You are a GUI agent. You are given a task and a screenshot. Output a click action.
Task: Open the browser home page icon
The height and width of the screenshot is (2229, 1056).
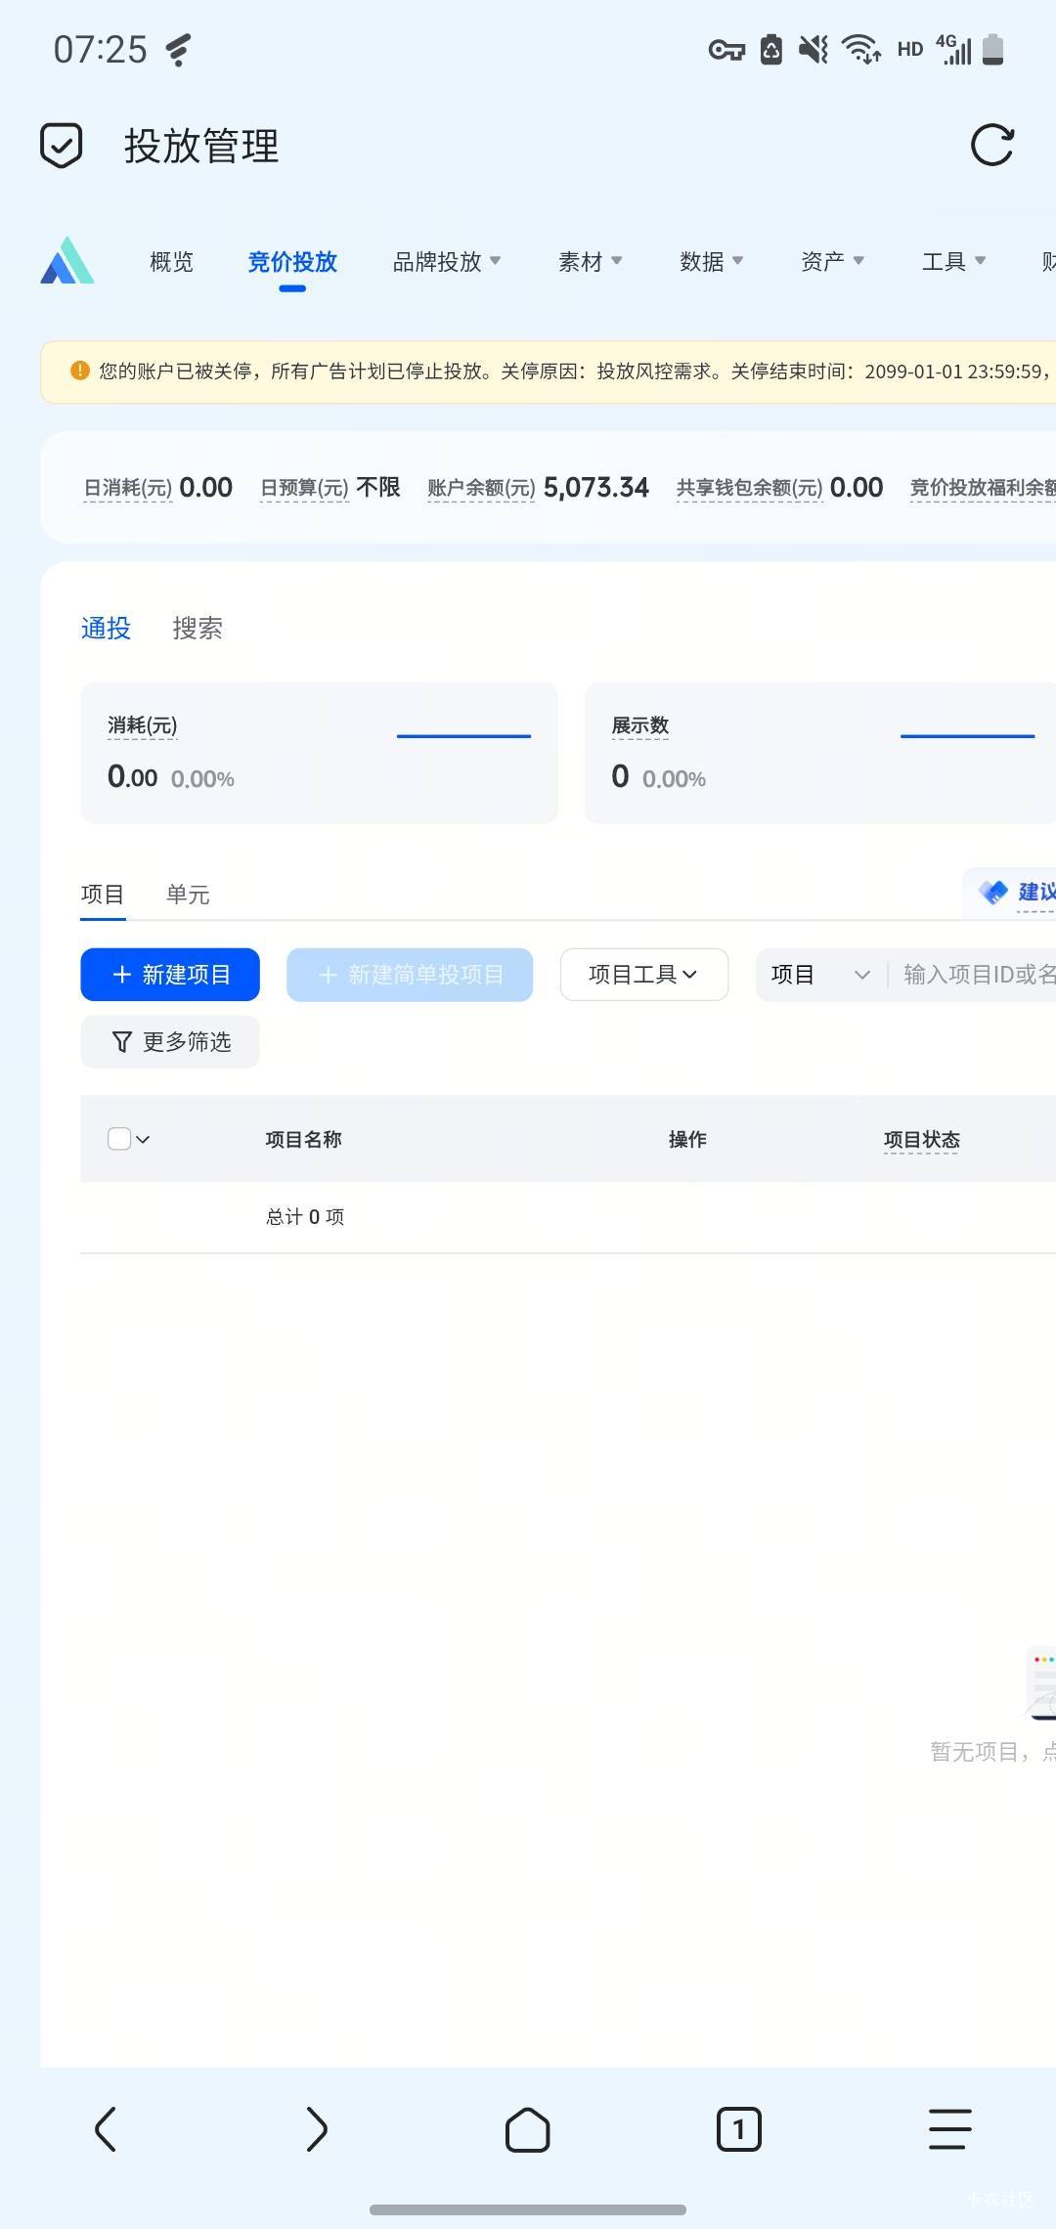(528, 2129)
